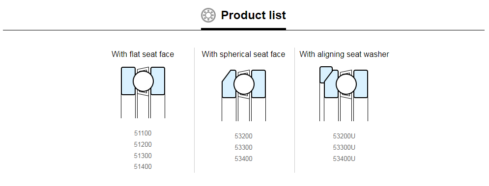The width and height of the screenshot is (489, 186).
Task: Open the 53200 series link
Action: tap(244, 136)
